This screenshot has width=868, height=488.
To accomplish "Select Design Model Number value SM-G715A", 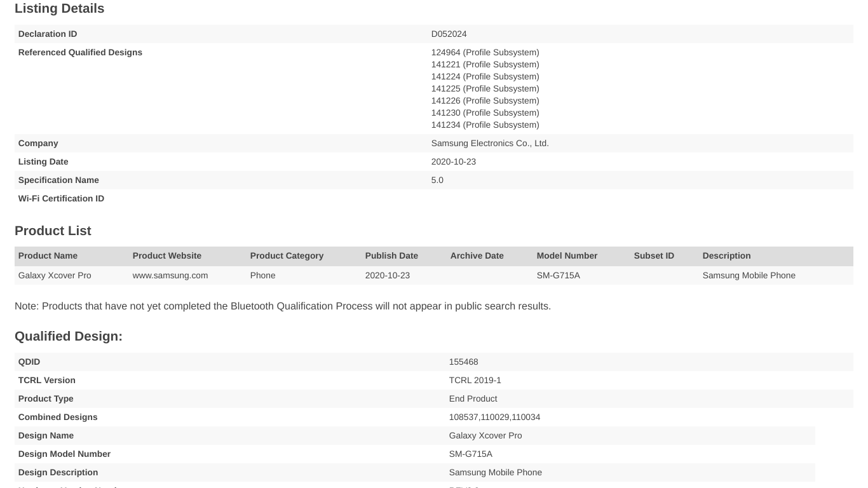I will (x=471, y=454).
